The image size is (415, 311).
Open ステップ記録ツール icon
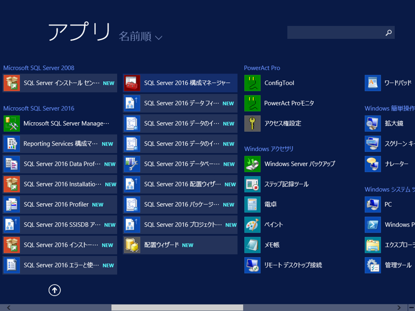pyautogui.click(x=253, y=185)
